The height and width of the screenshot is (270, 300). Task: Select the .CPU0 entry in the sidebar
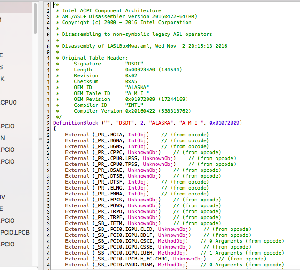[x=9, y=102]
